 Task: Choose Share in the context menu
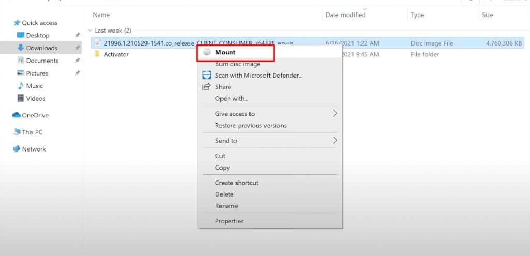point(223,87)
